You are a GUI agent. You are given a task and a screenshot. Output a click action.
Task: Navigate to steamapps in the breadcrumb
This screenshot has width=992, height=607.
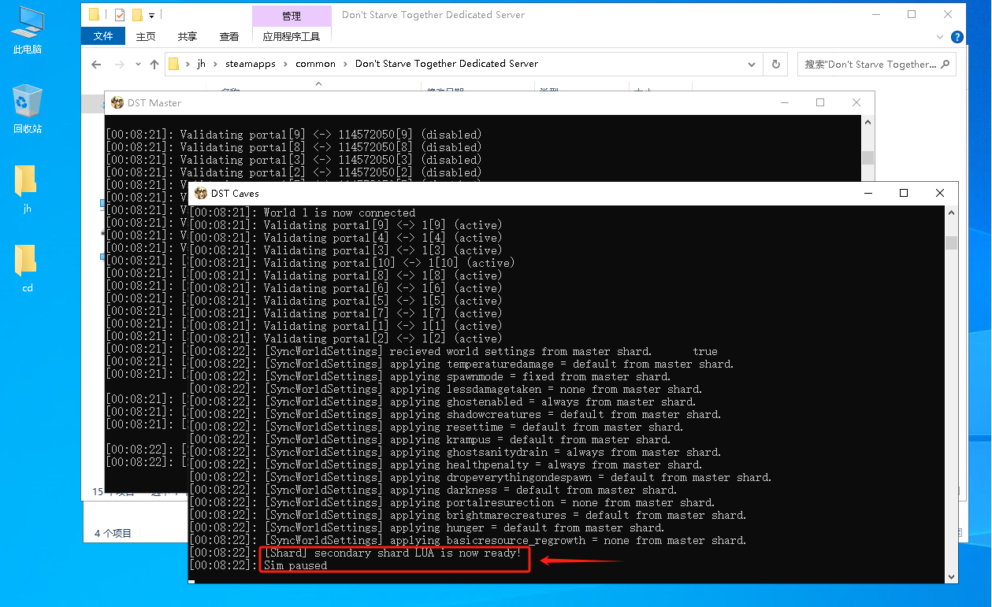(x=251, y=64)
